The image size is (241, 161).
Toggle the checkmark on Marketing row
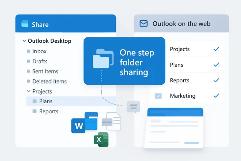(216, 96)
